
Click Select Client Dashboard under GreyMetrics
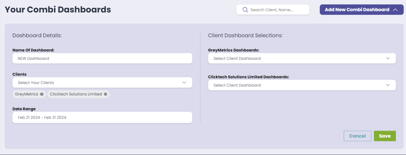[x=237, y=58]
